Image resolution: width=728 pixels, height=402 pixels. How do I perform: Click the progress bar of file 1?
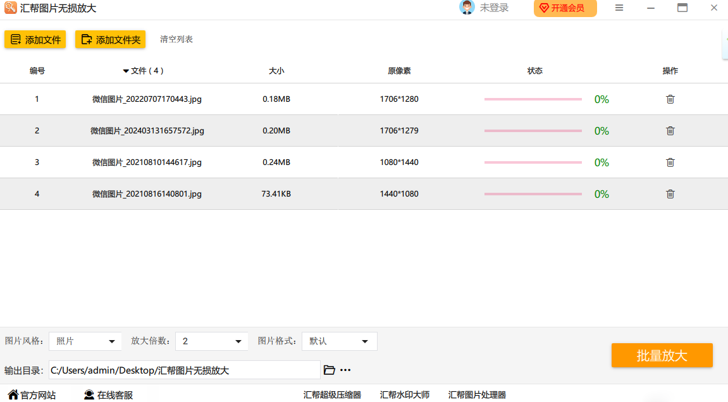(533, 99)
